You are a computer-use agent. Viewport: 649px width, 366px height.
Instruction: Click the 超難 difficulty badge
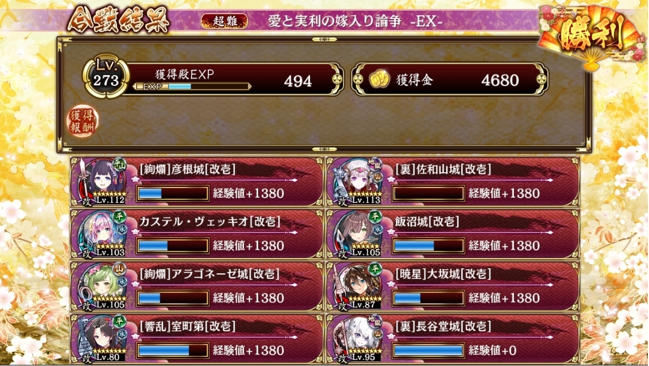(x=225, y=21)
